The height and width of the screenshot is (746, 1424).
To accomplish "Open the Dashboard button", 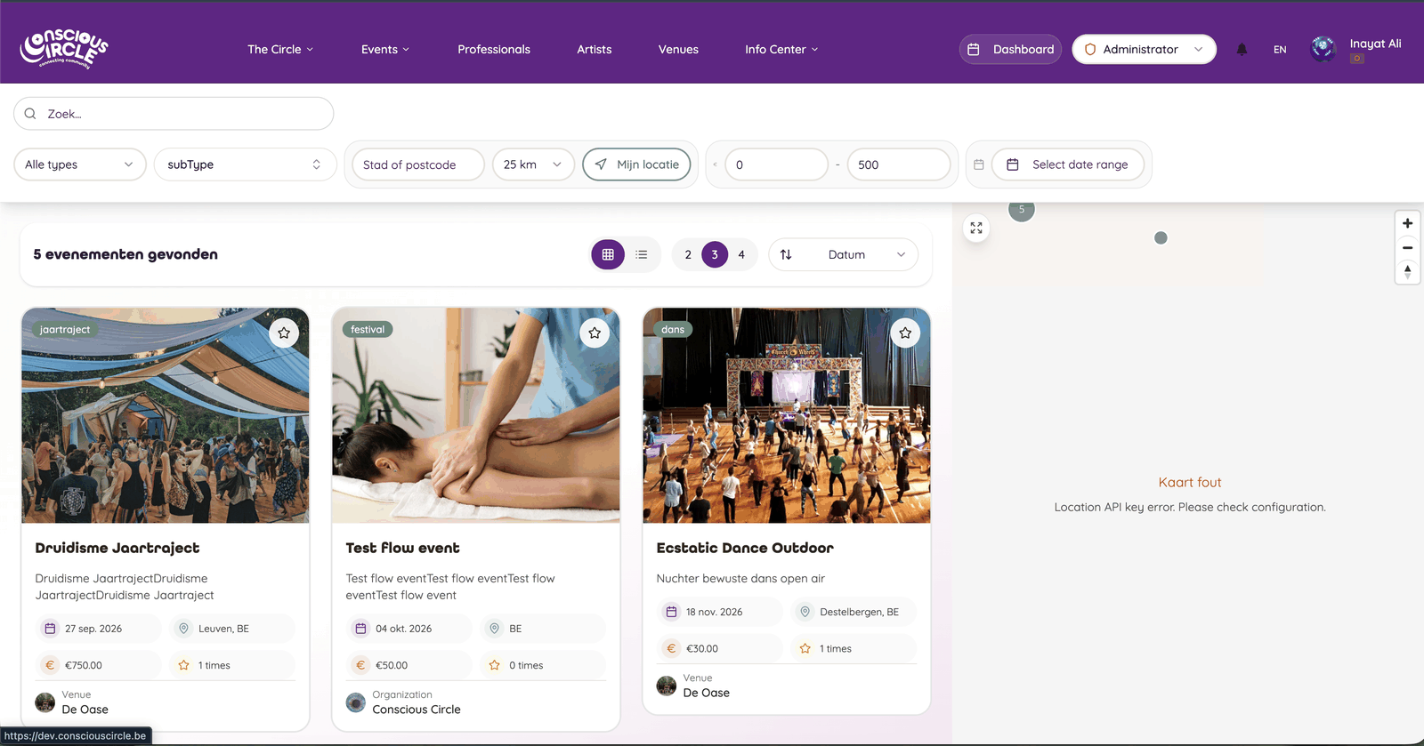I will pyautogui.click(x=1010, y=50).
